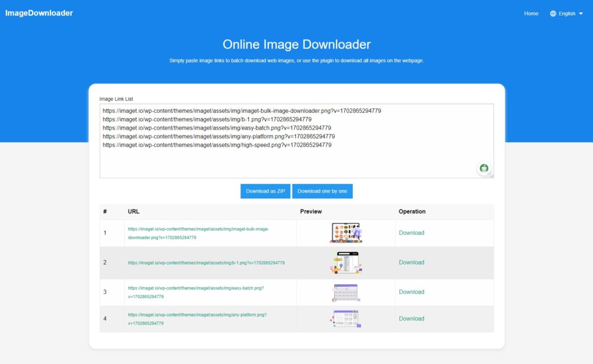
Task: Click the textarea resize handle
Action: (x=492, y=177)
